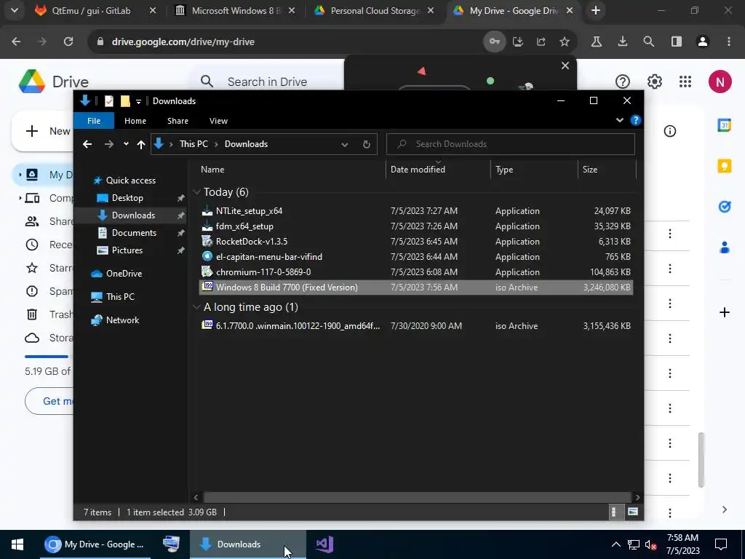Click the horizontal scrollbar in the file list
This screenshot has height=559, width=745.
417,497
